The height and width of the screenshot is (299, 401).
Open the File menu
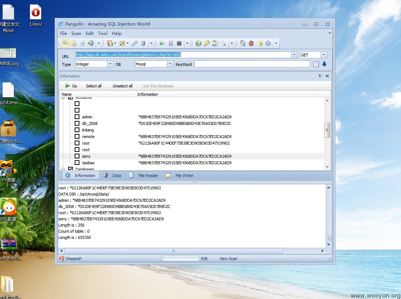coord(63,33)
